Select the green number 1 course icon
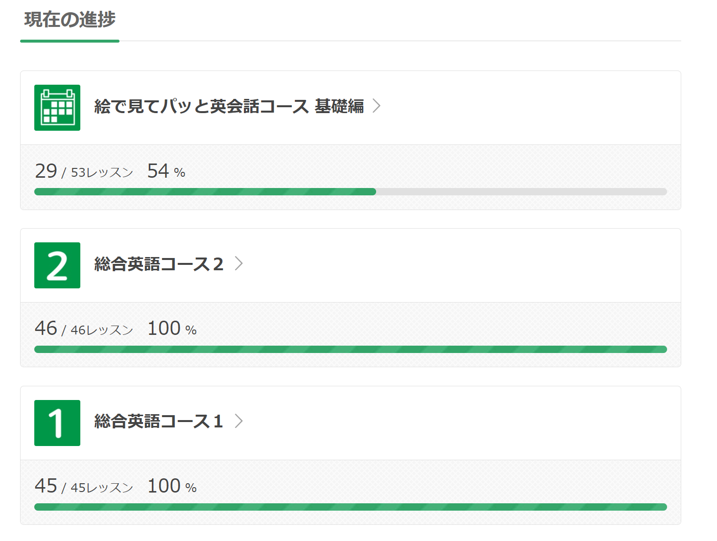The image size is (717, 541). tap(57, 423)
